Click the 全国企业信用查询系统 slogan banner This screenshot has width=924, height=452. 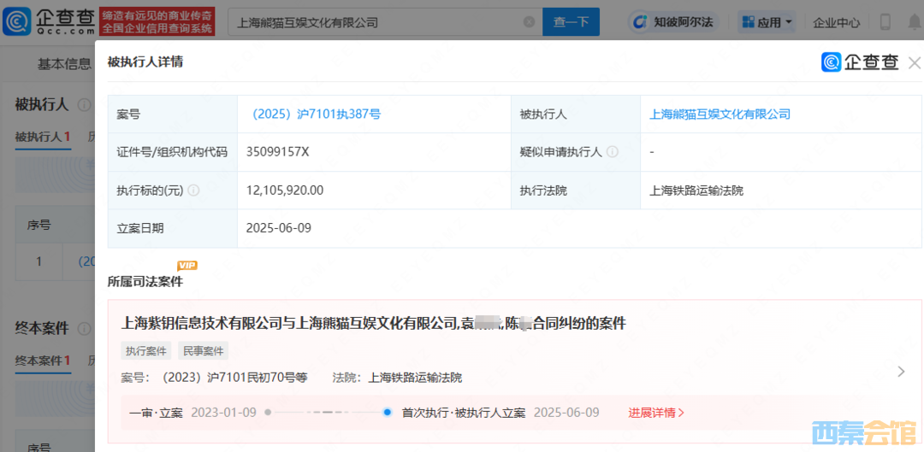(x=157, y=21)
